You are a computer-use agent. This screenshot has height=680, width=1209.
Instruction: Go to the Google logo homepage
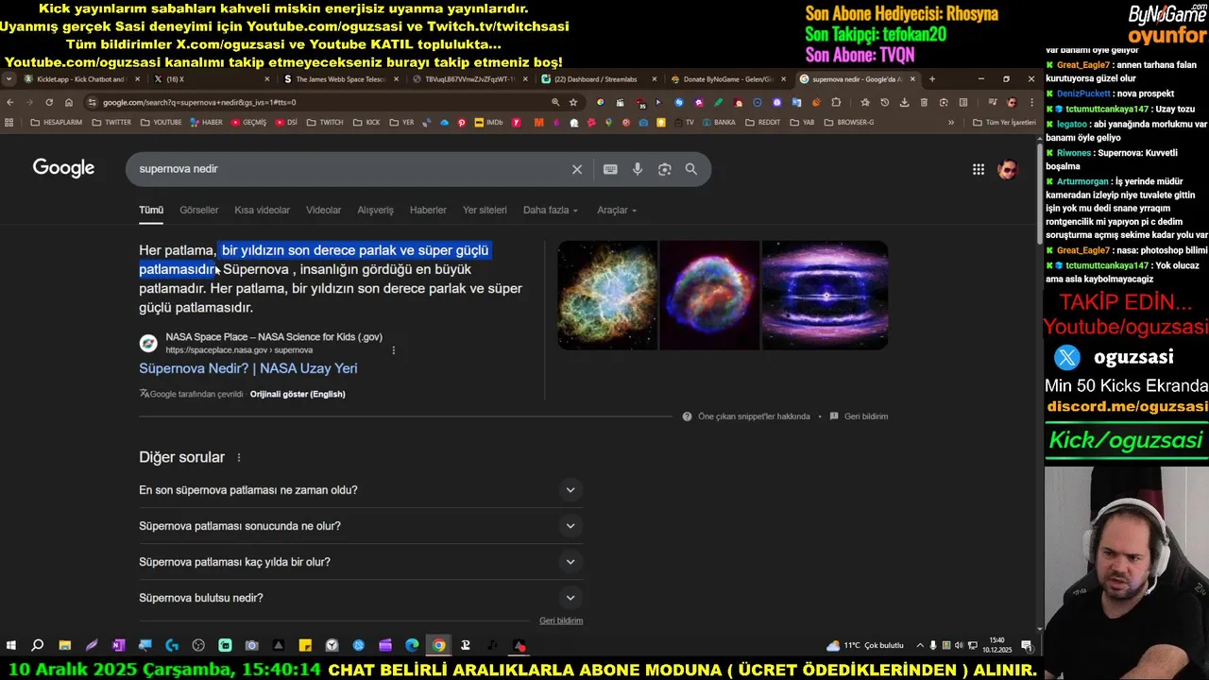(x=63, y=168)
